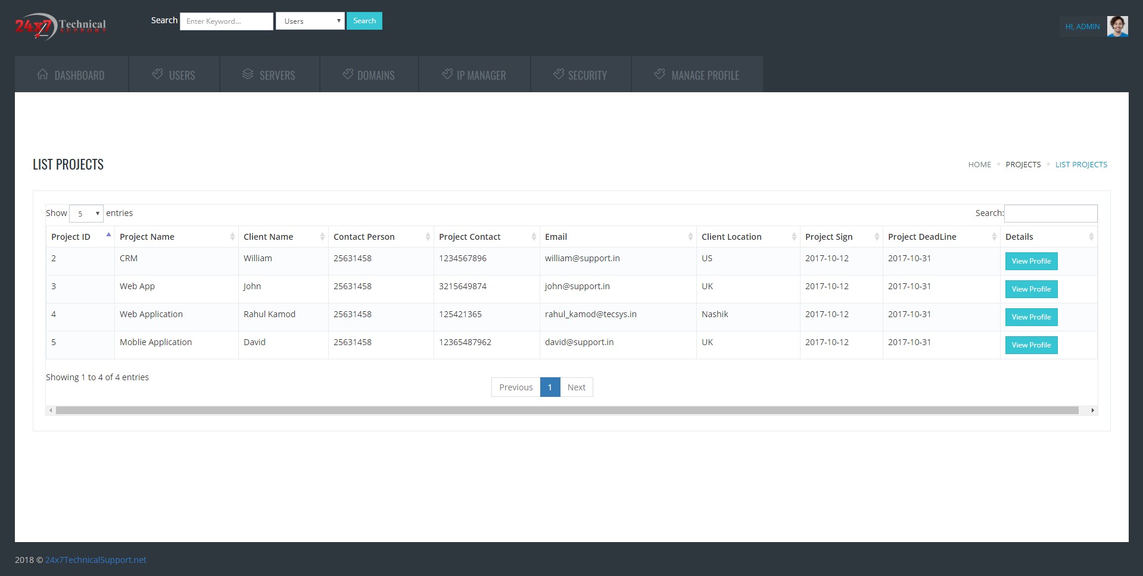This screenshot has width=1143, height=576.
Task: Sort by Project ID column arrow
Action: [108, 235]
